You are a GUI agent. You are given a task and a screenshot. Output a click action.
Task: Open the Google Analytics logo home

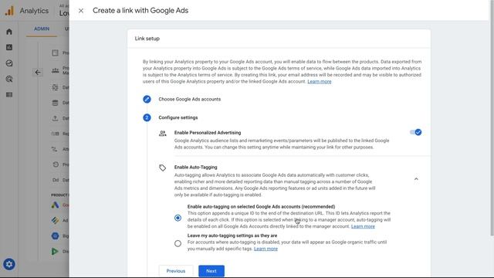click(9, 11)
